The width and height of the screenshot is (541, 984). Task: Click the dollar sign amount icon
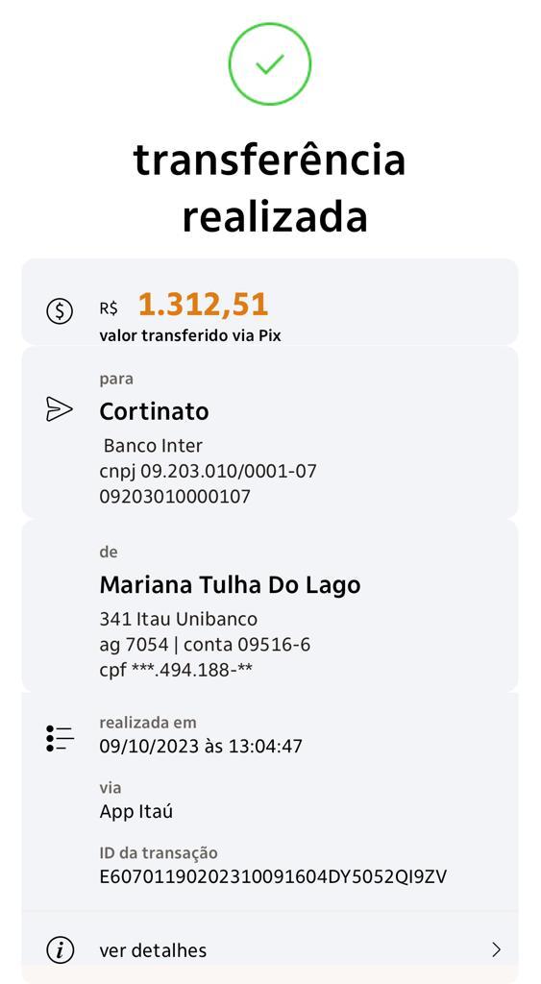coord(60,310)
